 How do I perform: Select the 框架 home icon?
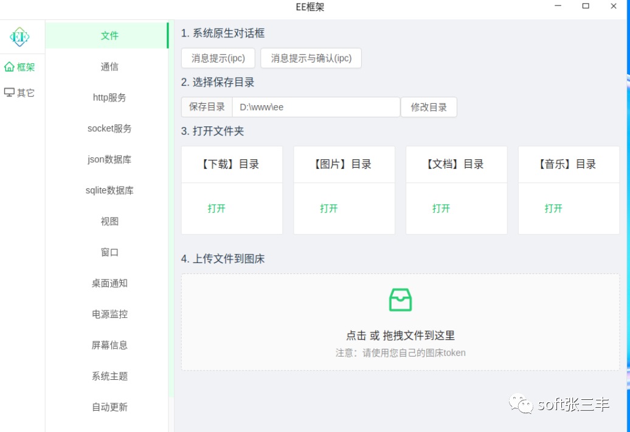[9, 67]
